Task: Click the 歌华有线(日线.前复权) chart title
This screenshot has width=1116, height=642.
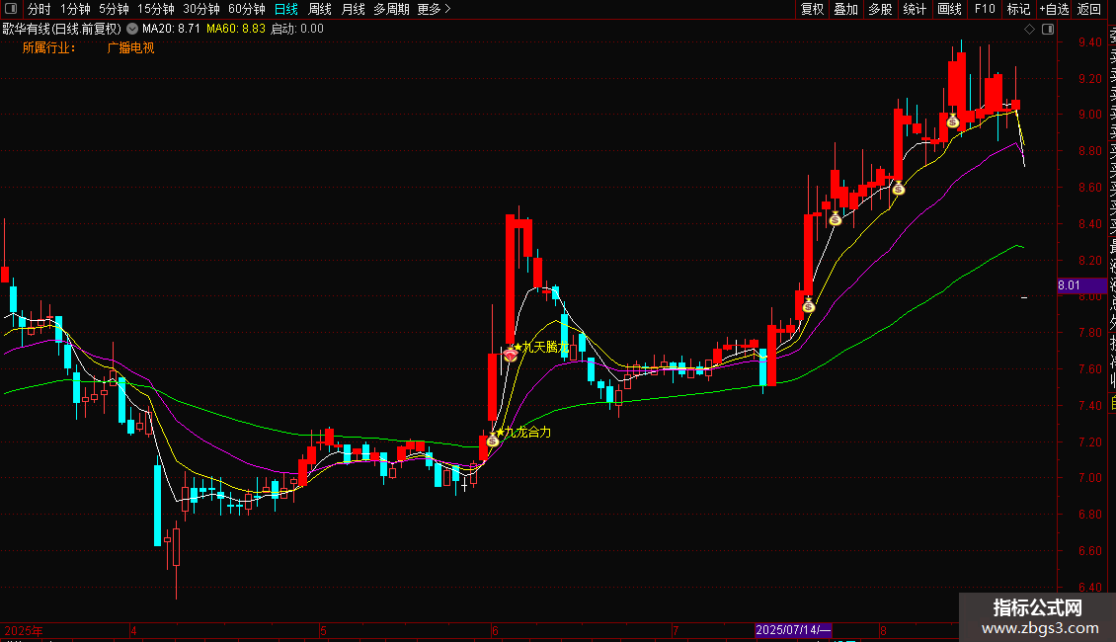Action: pyautogui.click(x=62, y=29)
